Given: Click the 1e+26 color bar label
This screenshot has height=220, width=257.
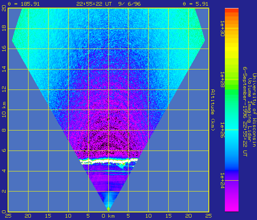Looking at the screenshot, I should [x=222, y=130].
